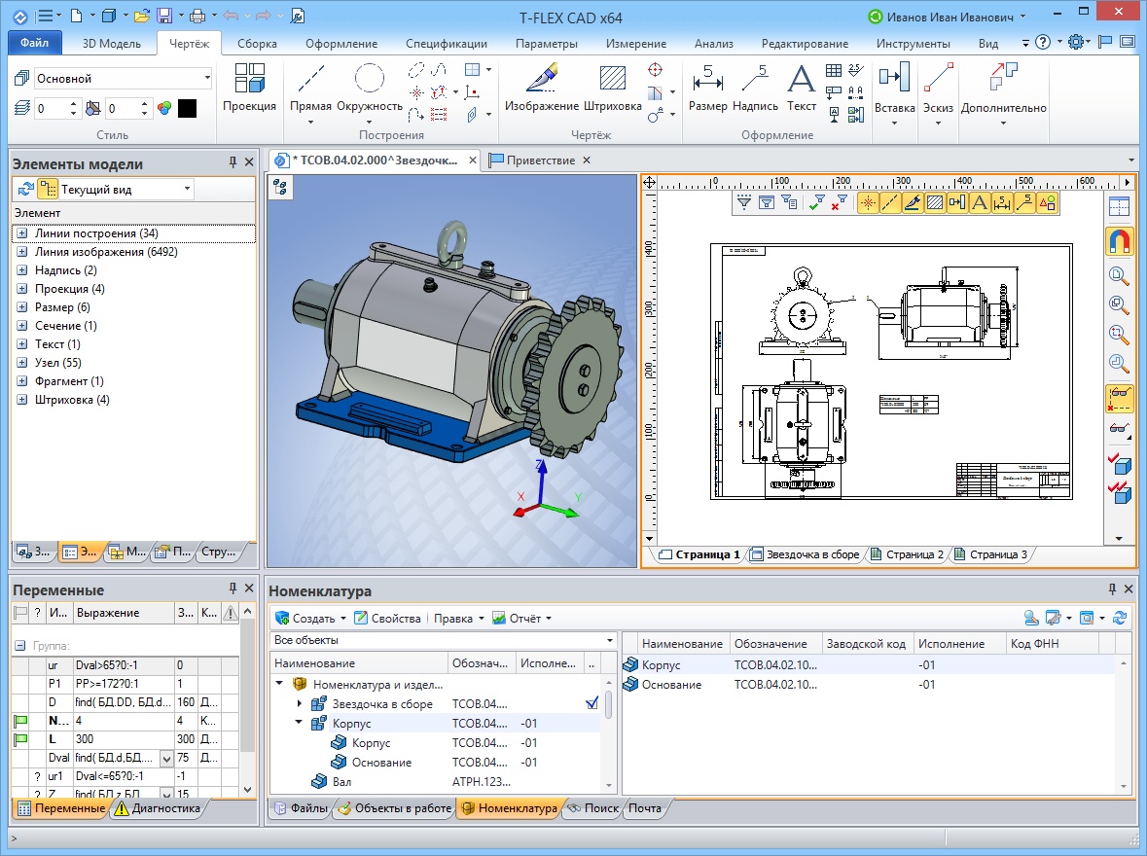
Task: Expand the Проекция (4) tree node
Action: [x=22, y=289]
